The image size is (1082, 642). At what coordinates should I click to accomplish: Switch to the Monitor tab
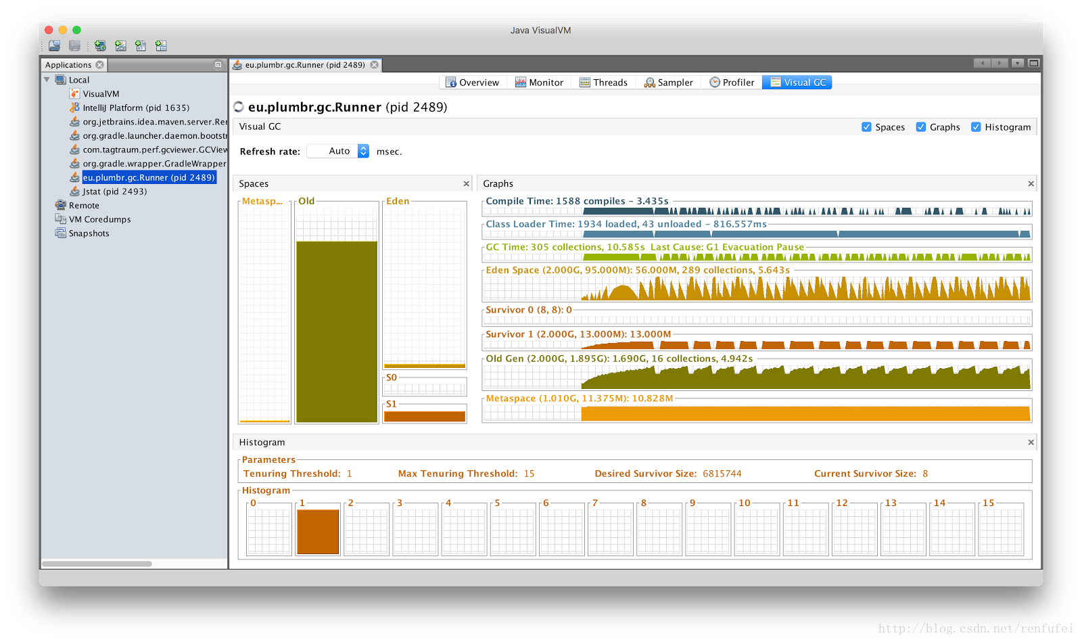[x=539, y=83]
